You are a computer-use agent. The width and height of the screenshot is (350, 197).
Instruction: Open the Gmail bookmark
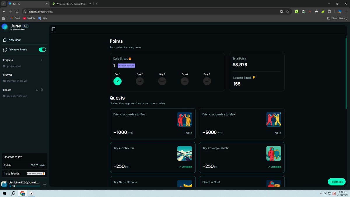pos(15,18)
